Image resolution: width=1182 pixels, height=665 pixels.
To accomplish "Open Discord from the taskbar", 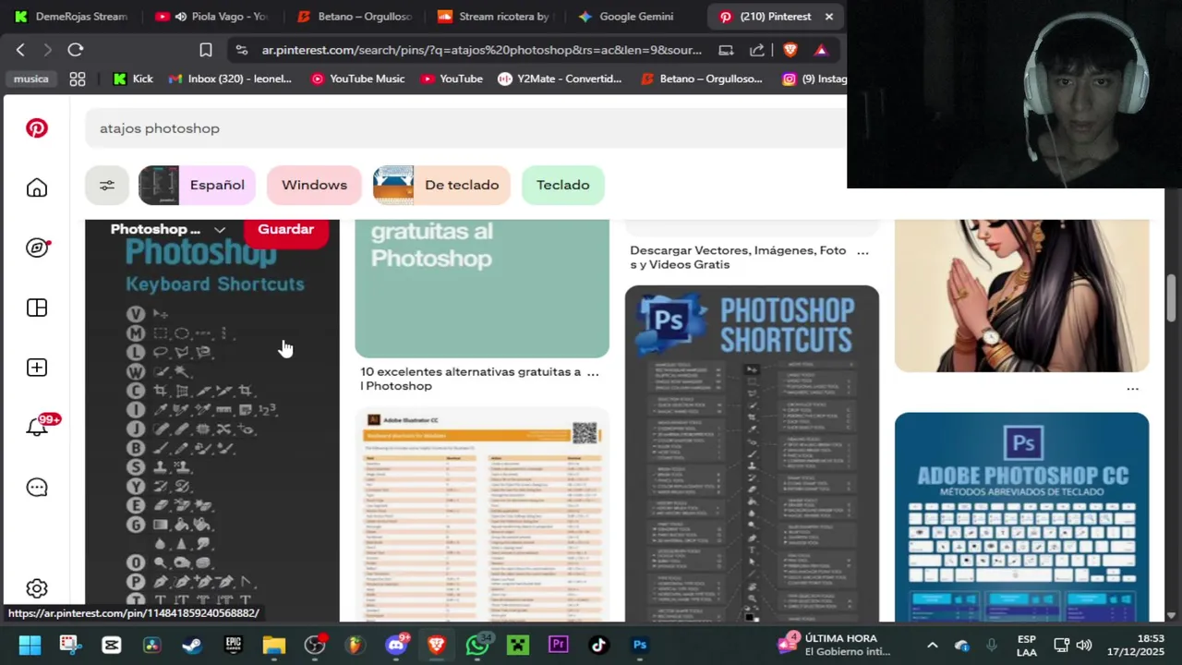I will [397, 645].
